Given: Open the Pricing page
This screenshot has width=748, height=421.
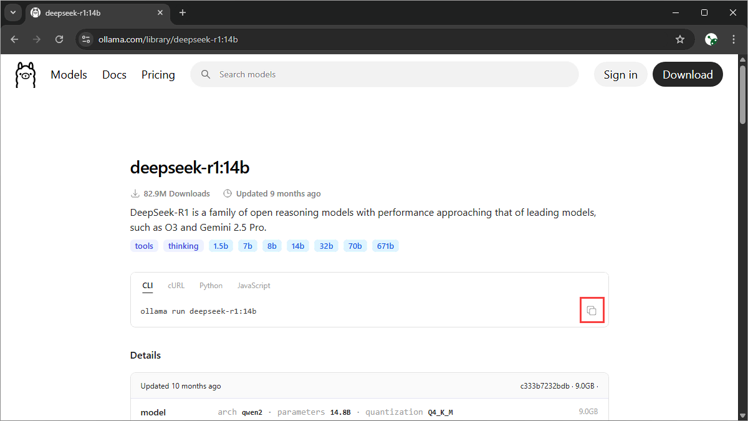Looking at the screenshot, I should click(158, 74).
